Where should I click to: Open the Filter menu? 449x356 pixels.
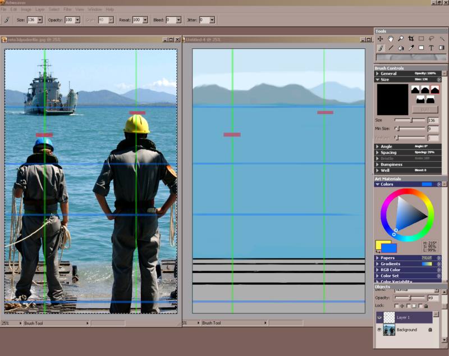click(x=67, y=10)
